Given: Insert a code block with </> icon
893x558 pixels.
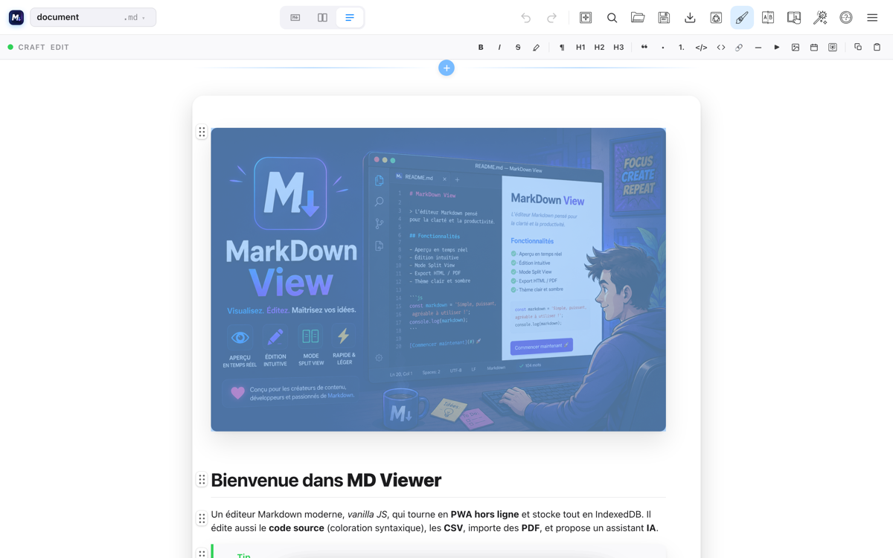Looking at the screenshot, I should [x=701, y=48].
